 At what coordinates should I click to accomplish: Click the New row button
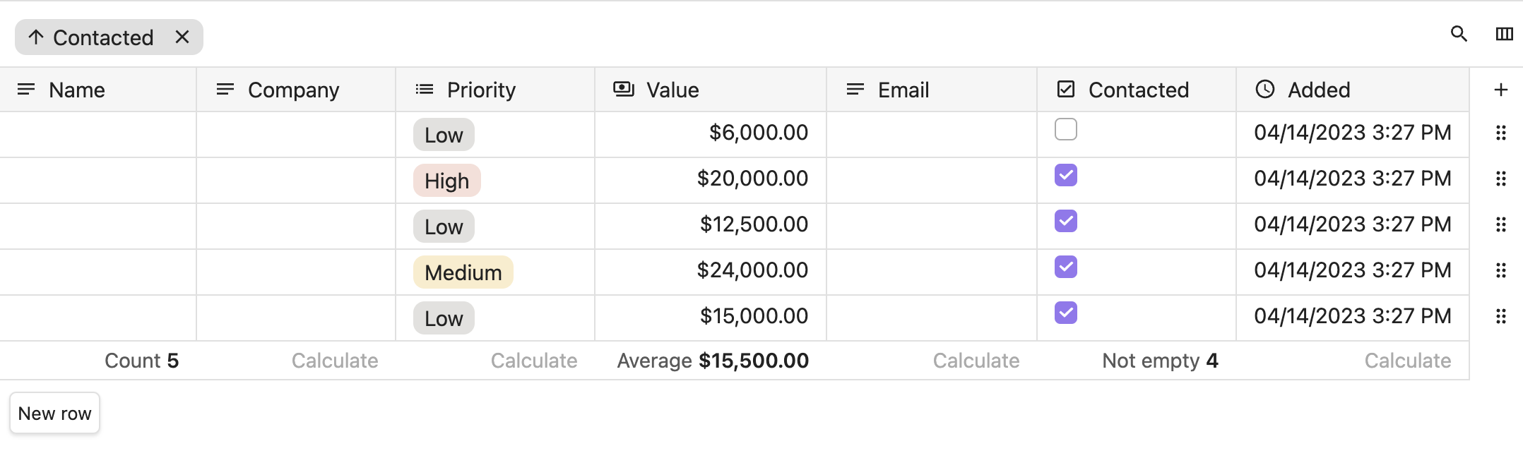tap(55, 414)
